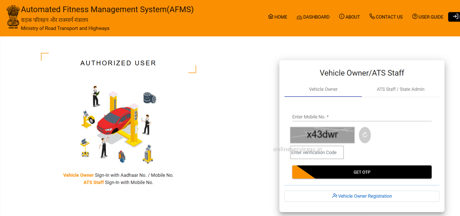Switch to the Vehicle Owner tab
The image size is (460, 216).
tap(323, 89)
